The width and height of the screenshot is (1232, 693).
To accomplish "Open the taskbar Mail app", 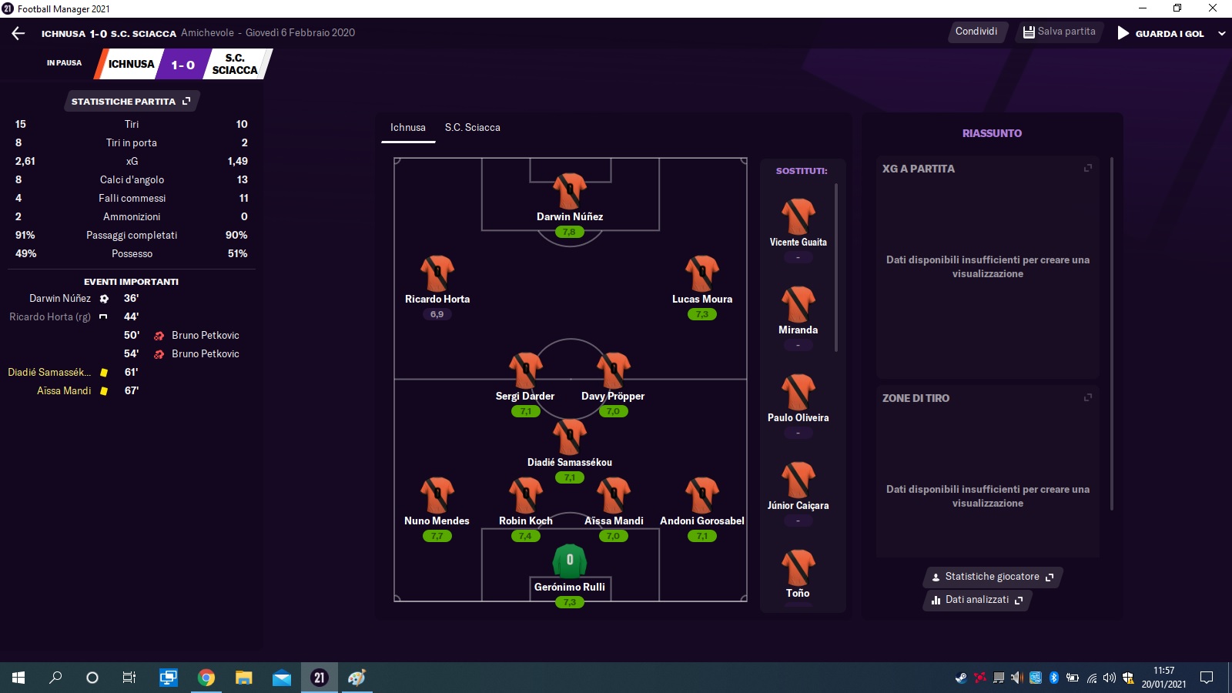I will click(x=281, y=678).
